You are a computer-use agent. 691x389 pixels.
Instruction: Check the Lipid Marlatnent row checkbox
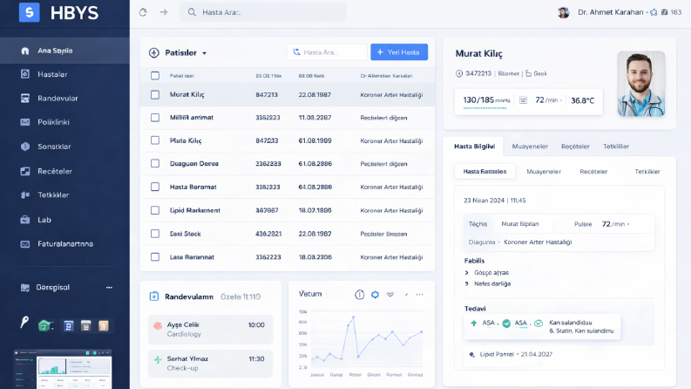coord(155,210)
